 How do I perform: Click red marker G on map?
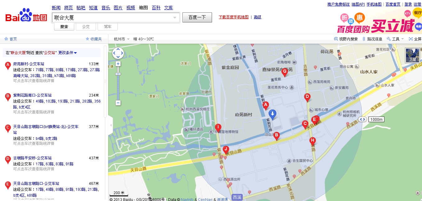(284, 72)
